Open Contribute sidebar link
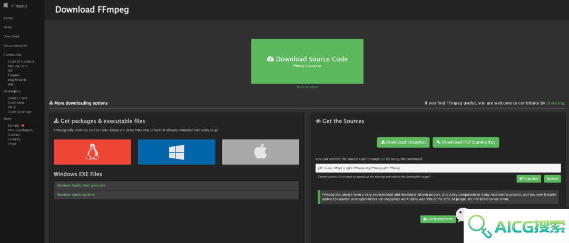The width and height of the screenshot is (569, 243). (x=16, y=103)
